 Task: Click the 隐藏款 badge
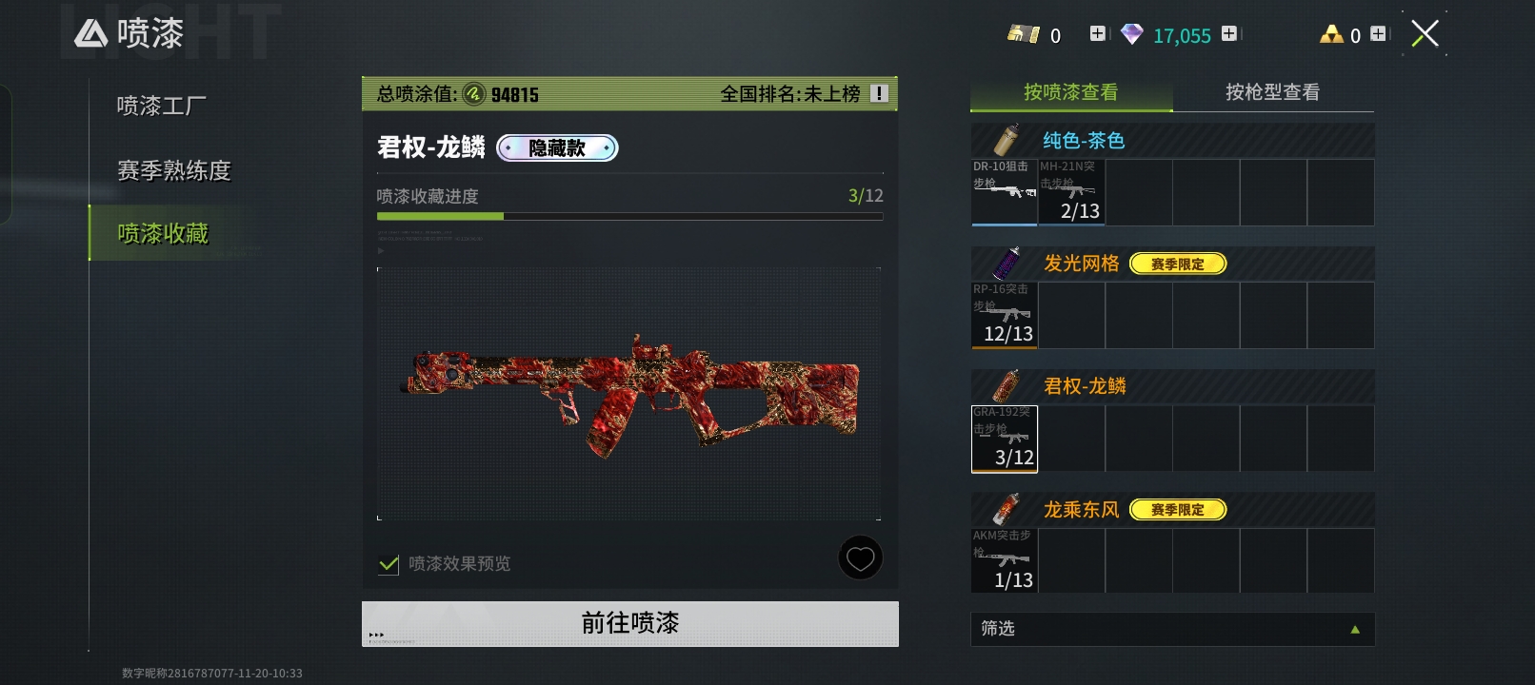click(557, 147)
